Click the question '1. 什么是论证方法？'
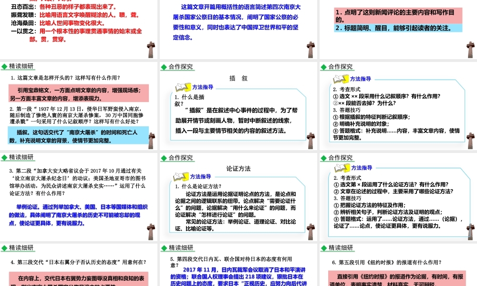 point(198,186)
